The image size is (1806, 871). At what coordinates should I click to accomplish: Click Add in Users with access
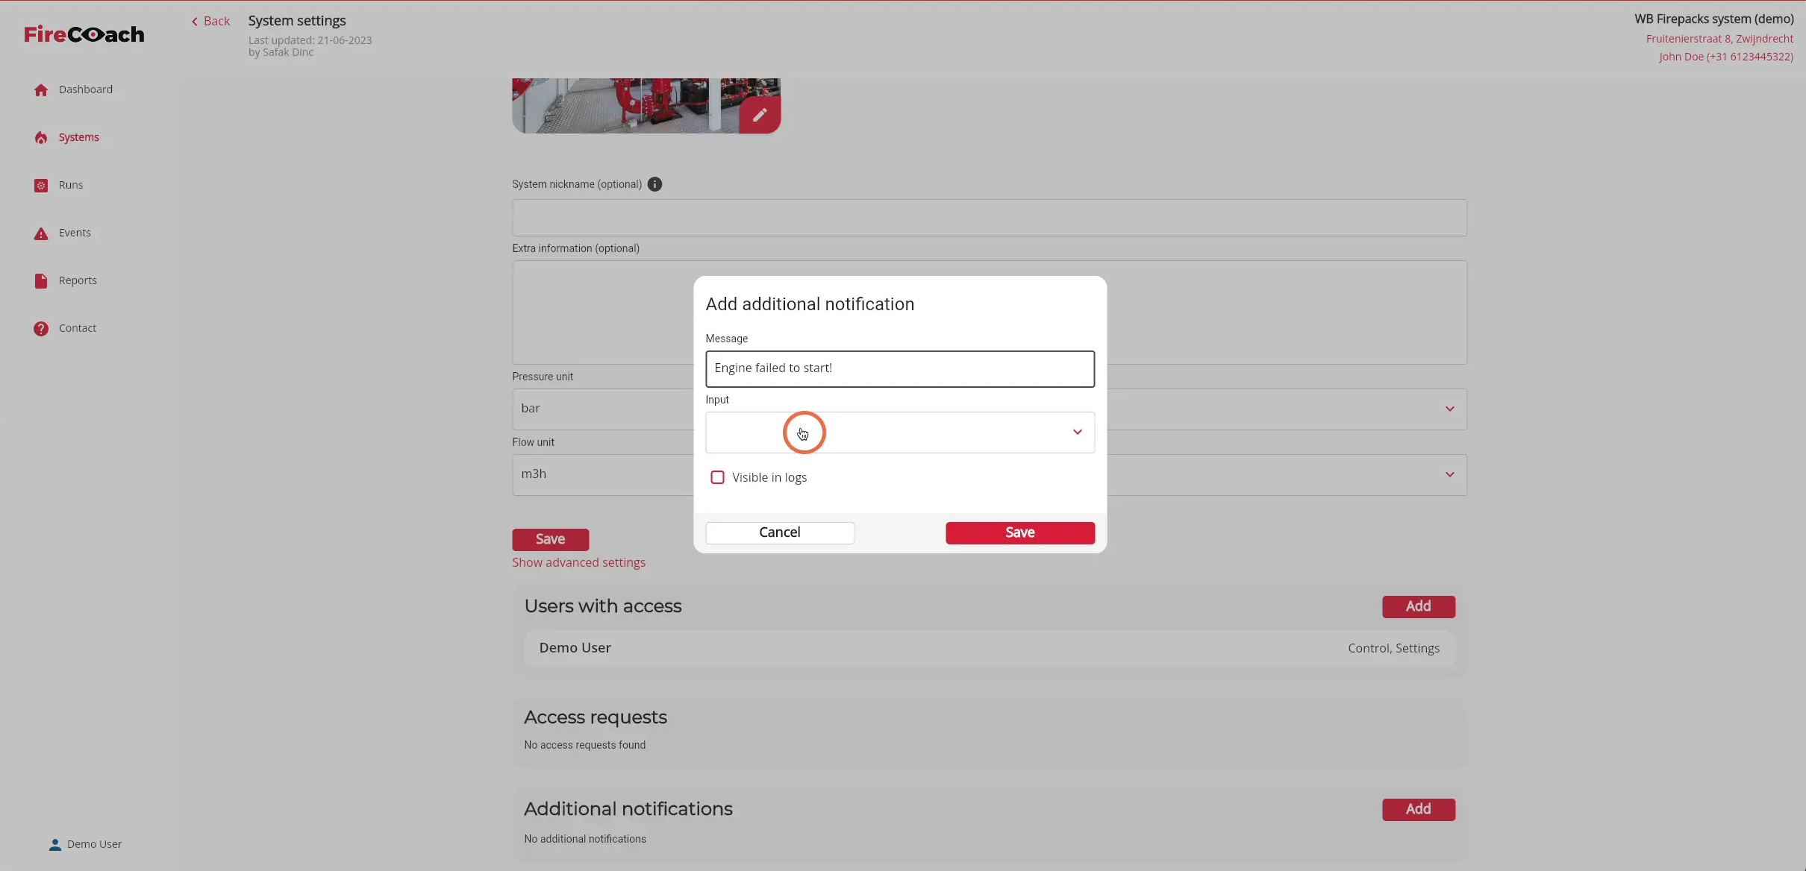pos(1418,606)
